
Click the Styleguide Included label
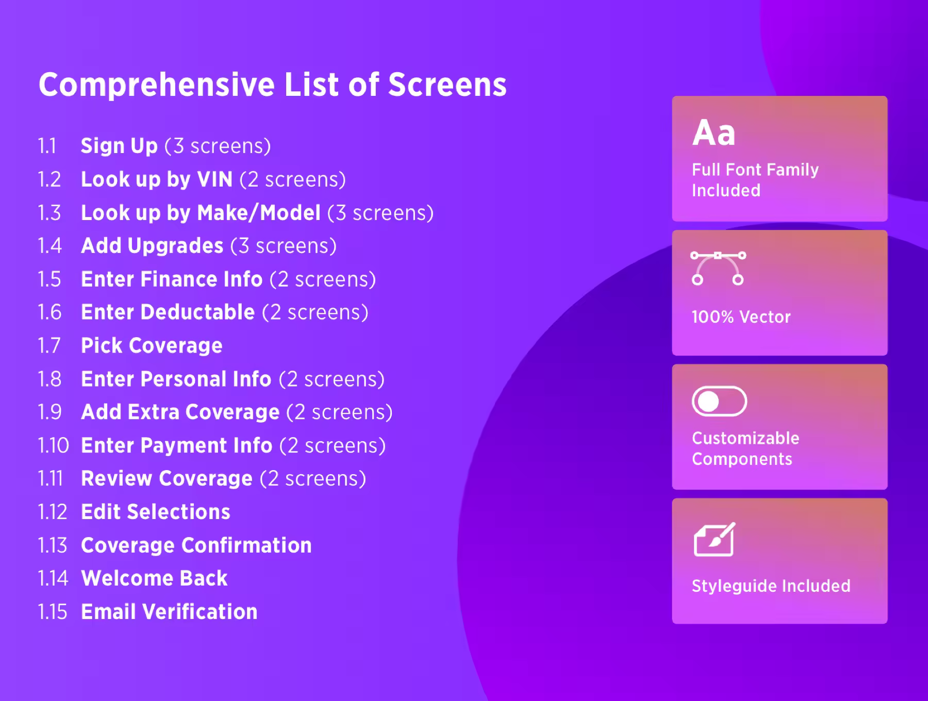tap(771, 586)
